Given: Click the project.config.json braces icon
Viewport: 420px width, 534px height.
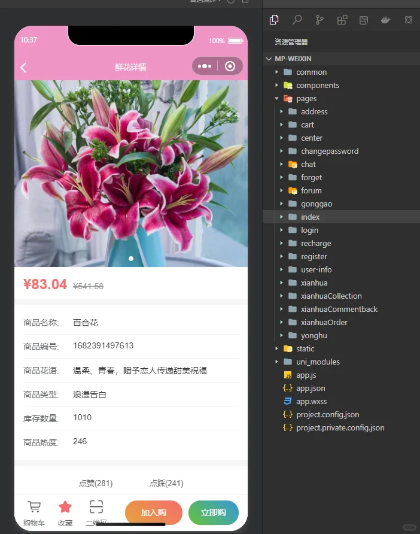Looking at the screenshot, I should 288,414.
